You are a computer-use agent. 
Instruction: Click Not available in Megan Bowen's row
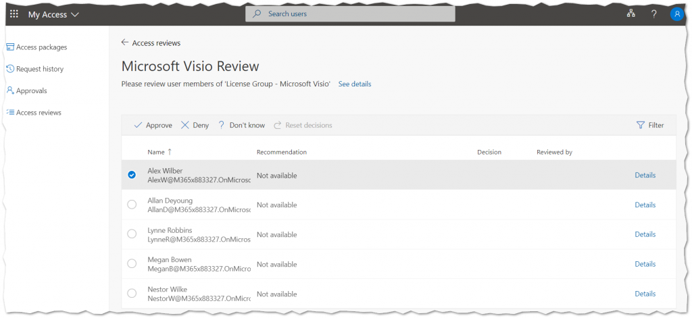(x=276, y=264)
